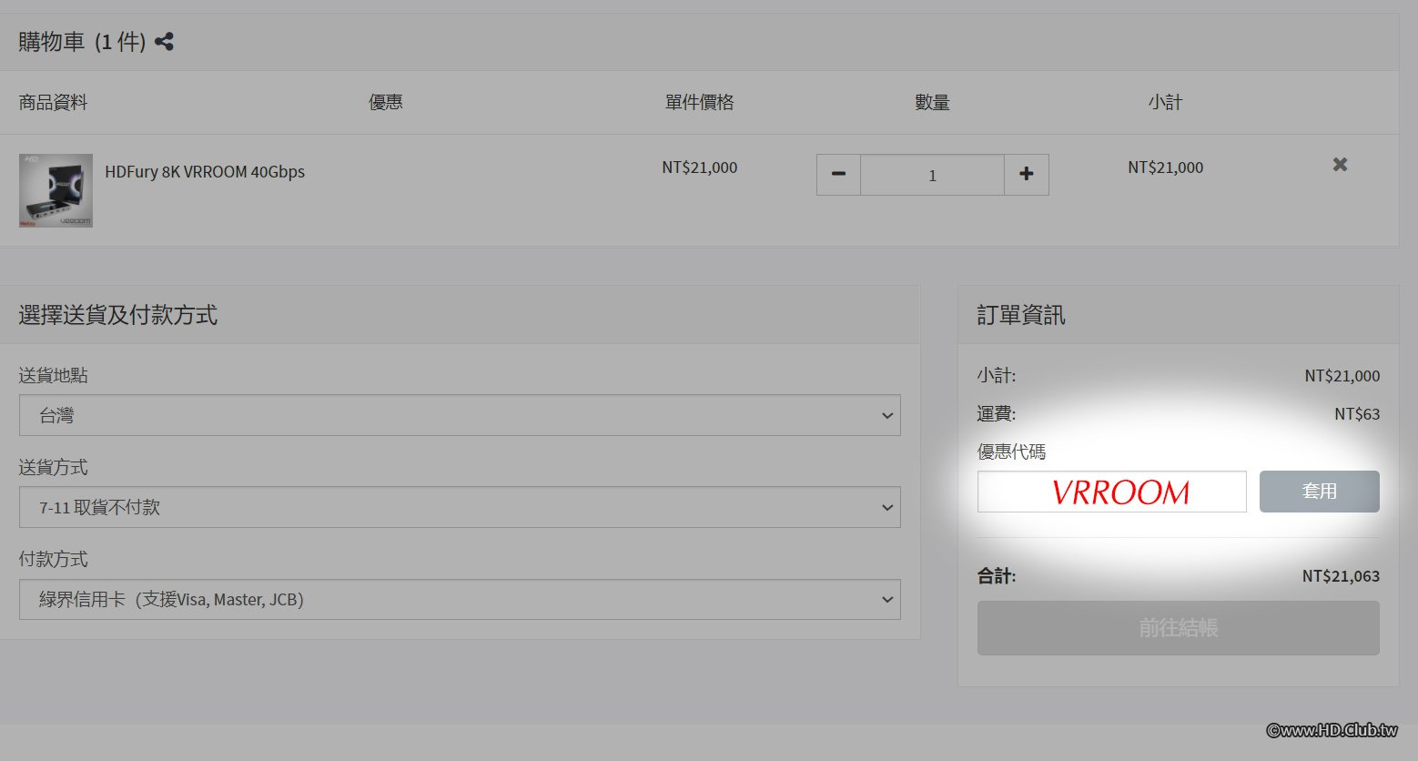The height and width of the screenshot is (761, 1418).
Task: Apply the coupon with the 套用 button
Action: tap(1319, 492)
